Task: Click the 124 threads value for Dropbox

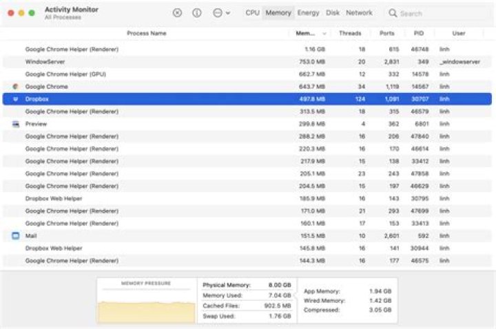Action: (360, 99)
